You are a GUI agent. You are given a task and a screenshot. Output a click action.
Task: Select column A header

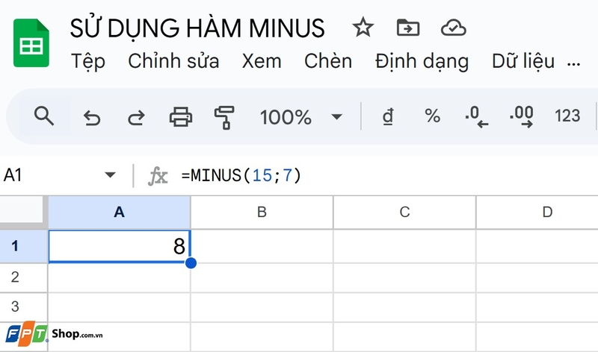coord(119,213)
